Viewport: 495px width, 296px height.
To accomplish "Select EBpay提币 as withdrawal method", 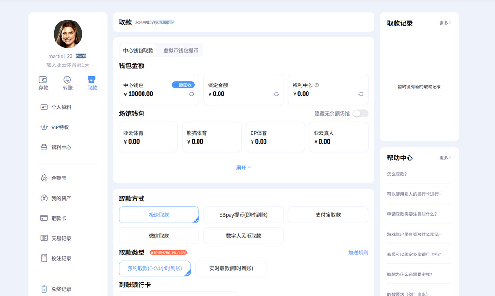I will click(x=244, y=215).
